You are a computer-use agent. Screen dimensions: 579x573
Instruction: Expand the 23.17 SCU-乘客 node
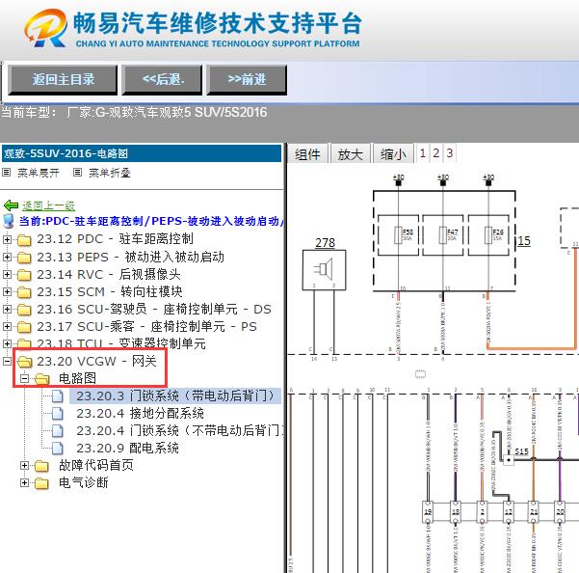pos(7,326)
